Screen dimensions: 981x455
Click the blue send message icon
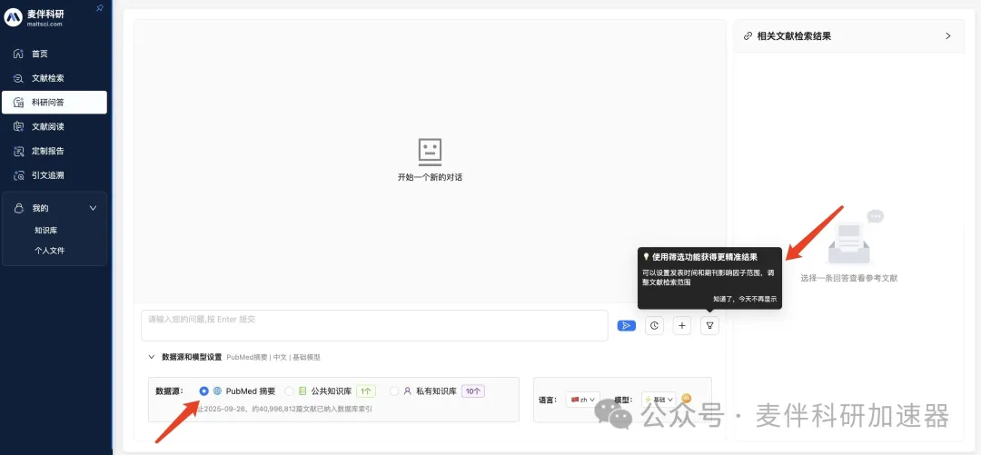[x=626, y=325]
